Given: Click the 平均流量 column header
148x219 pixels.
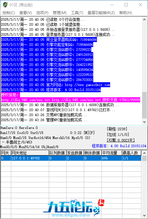Looking at the screenshot, I should click(x=112, y=153).
